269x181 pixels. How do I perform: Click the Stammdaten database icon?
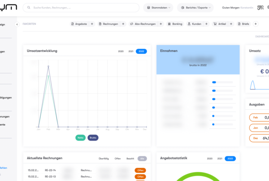148,8
